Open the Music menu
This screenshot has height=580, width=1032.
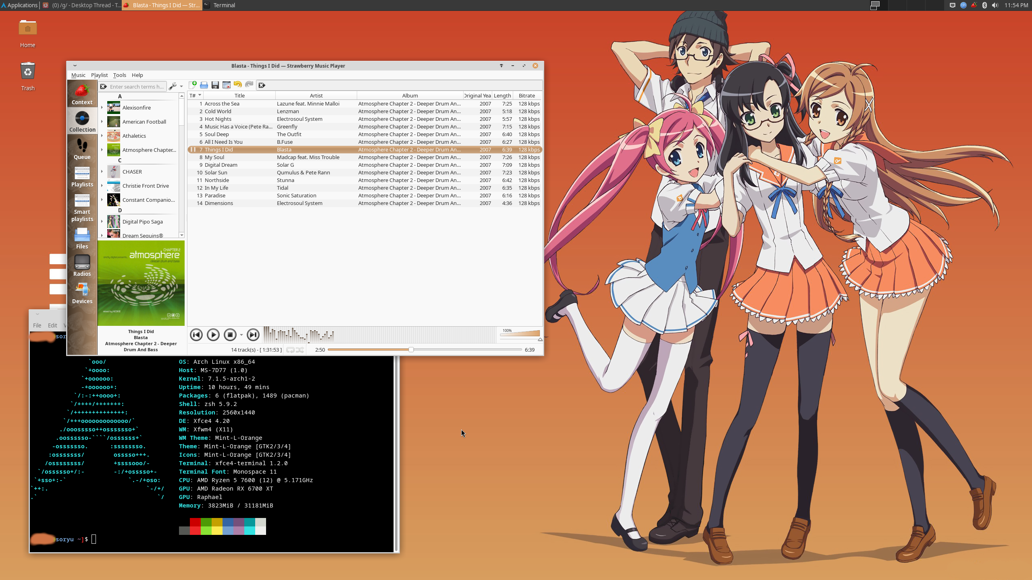pyautogui.click(x=78, y=75)
